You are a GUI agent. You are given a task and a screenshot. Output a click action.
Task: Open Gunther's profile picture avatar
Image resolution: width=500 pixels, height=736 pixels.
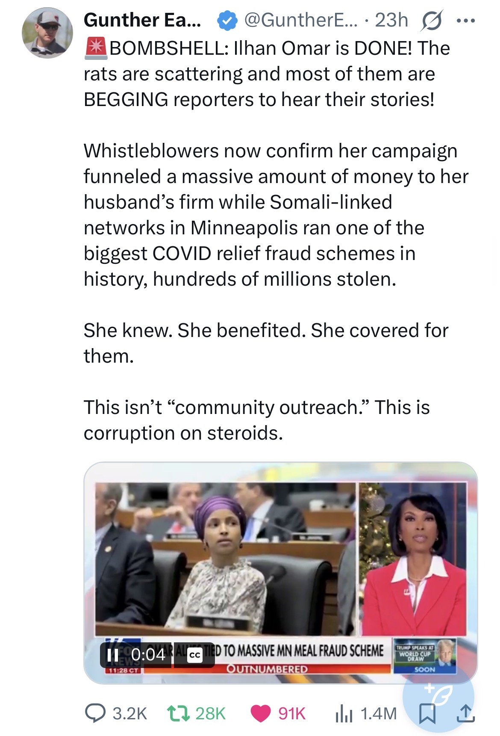47,33
